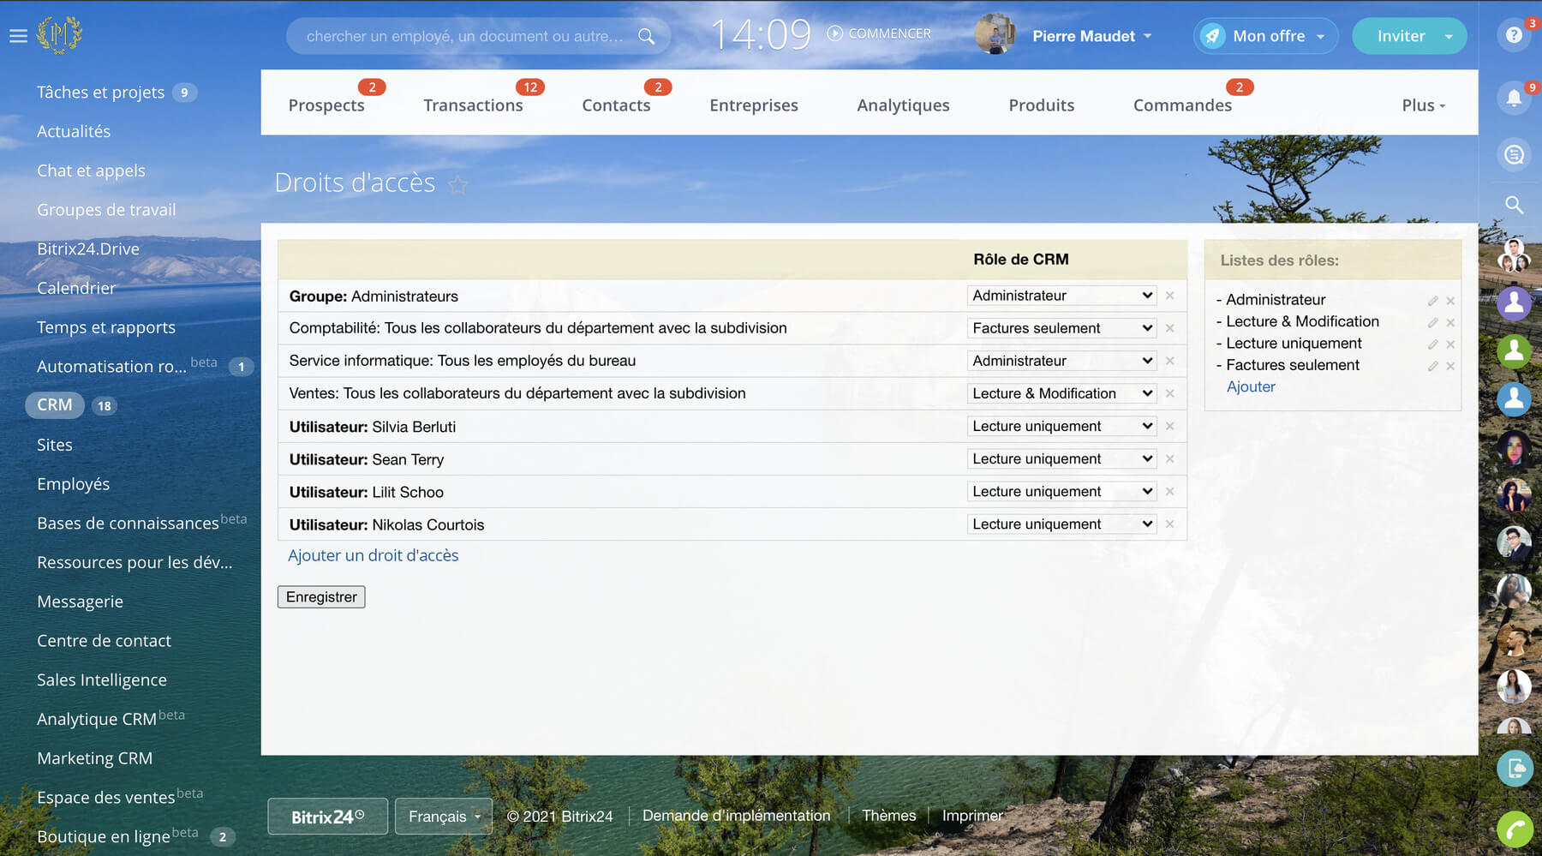
Task: Open role dropdown for Silvia Berluti
Action: (x=1061, y=426)
